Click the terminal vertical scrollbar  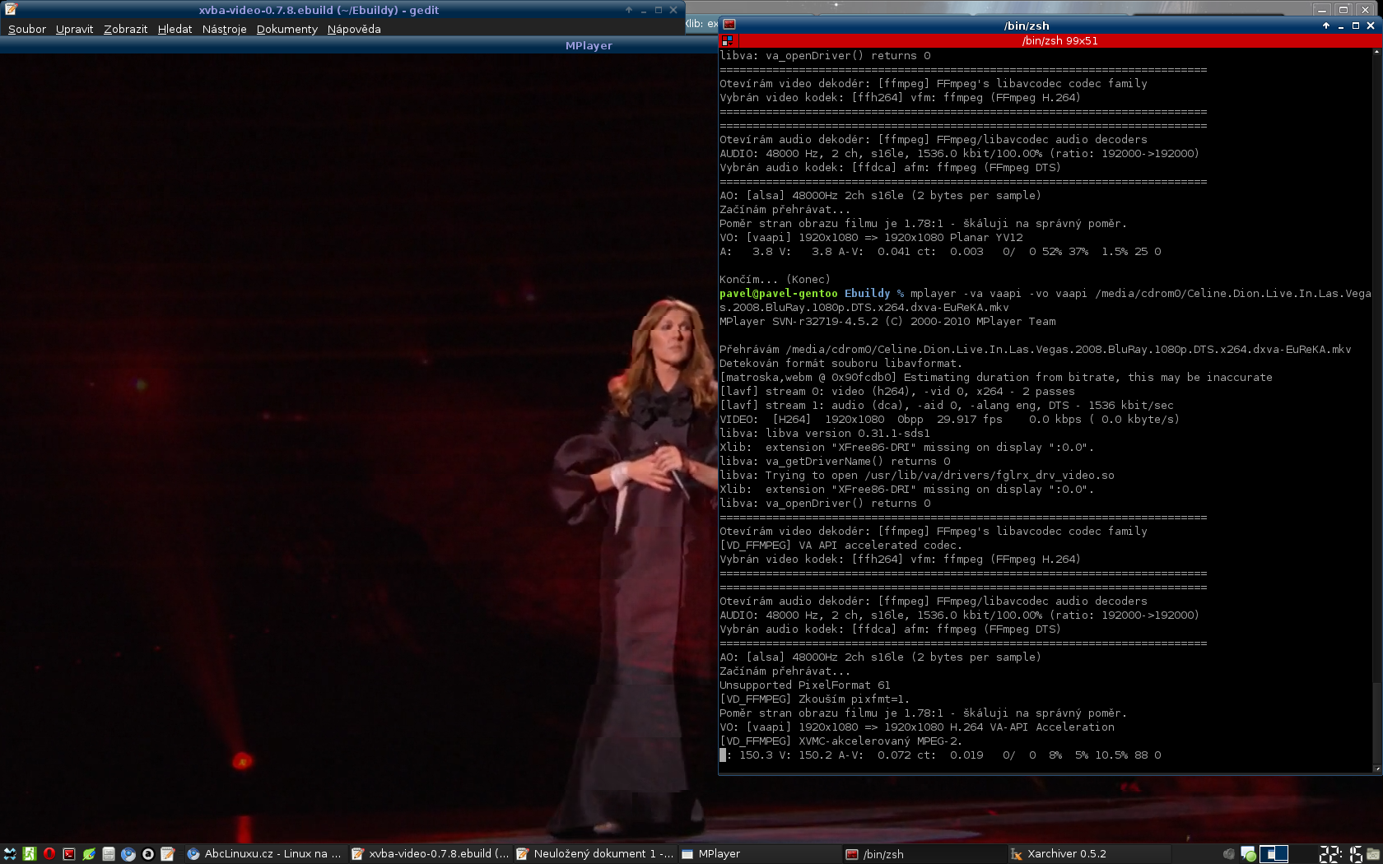coord(1378,411)
